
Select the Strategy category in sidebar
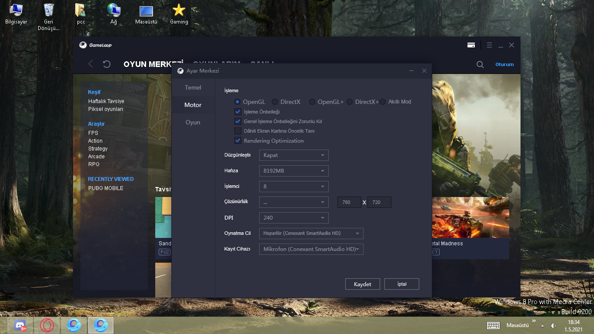click(x=98, y=149)
